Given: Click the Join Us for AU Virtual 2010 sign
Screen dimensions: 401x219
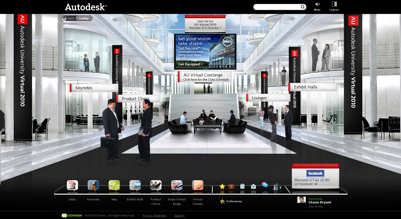Looking at the screenshot, I should pos(205,25).
